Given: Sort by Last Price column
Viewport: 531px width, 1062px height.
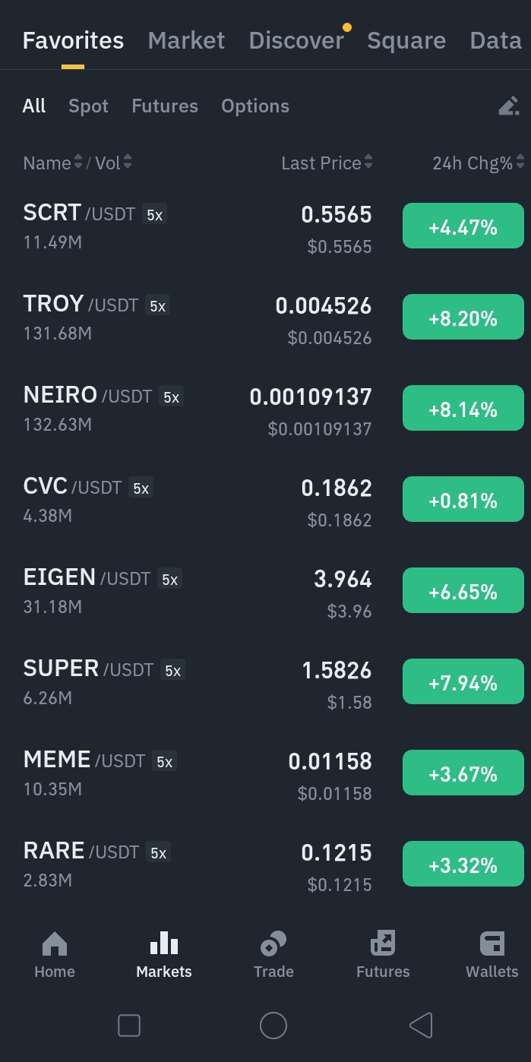Looking at the screenshot, I should [327, 163].
